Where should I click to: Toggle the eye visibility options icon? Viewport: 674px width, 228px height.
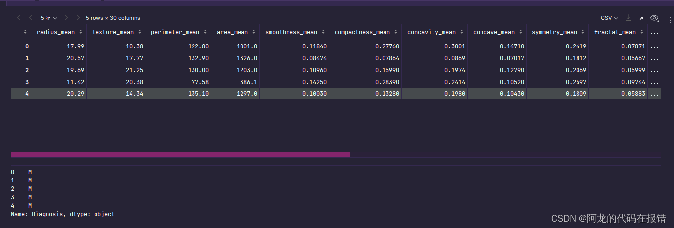tap(654, 18)
